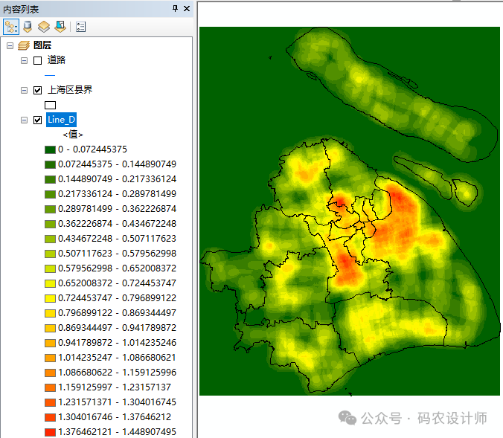The image size is (503, 438).
Task: Select List By Drawing Order icon
Action: (10, 27)
